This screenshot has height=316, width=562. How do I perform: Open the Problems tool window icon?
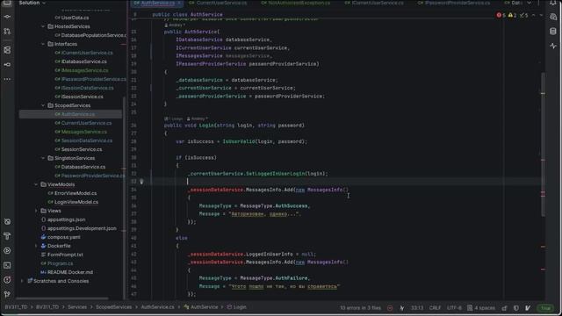[x=7, y=280]
